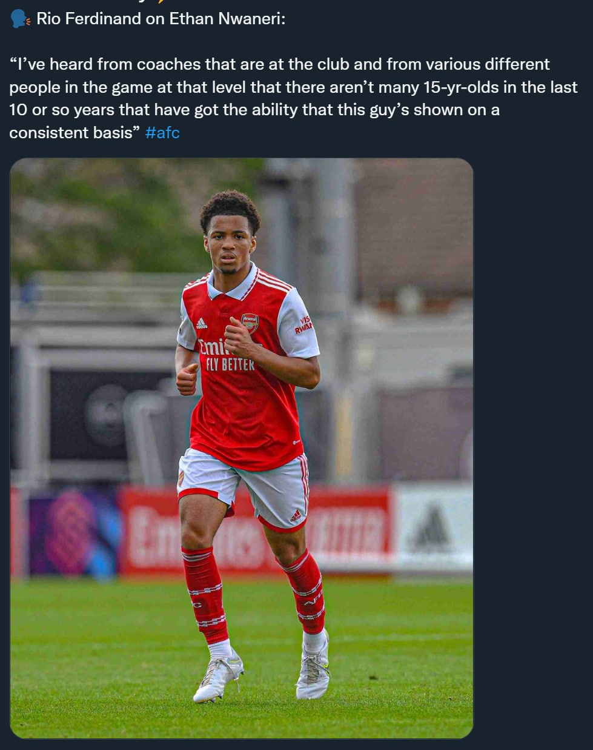The height and width of the screenshot is (750, 593).
Task: Click the Arsenal crest on the jersey
Action: pos(250,322)
